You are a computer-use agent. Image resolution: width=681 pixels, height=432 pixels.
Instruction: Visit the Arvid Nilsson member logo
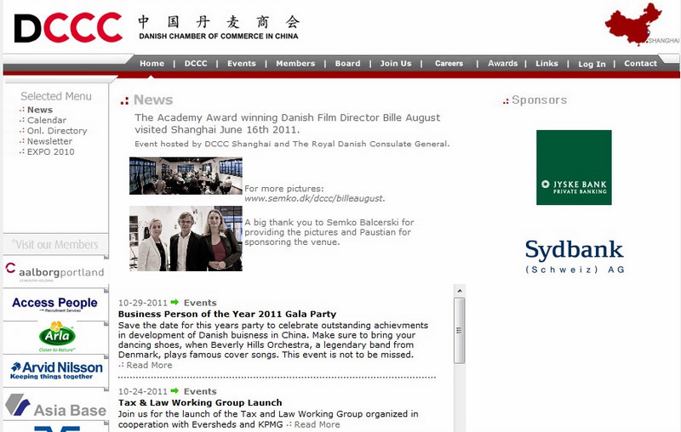coord(56,371)
